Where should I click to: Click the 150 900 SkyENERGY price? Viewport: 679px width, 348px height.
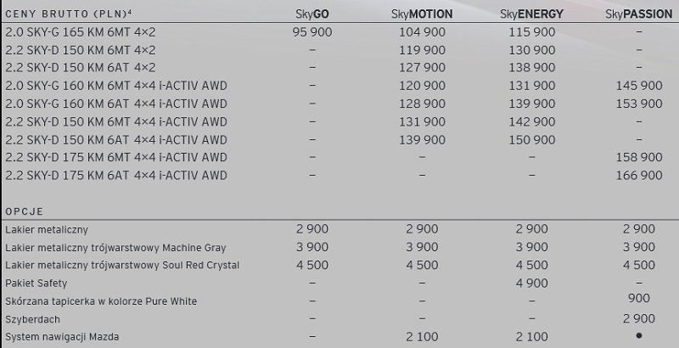click(532, 140)
